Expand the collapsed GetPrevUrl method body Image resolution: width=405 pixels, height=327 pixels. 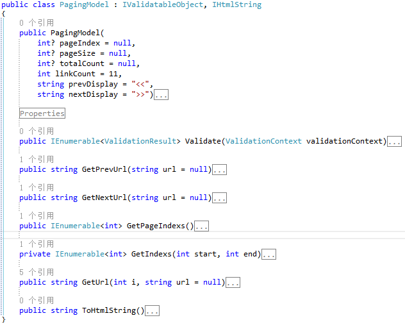pos(220,169)
